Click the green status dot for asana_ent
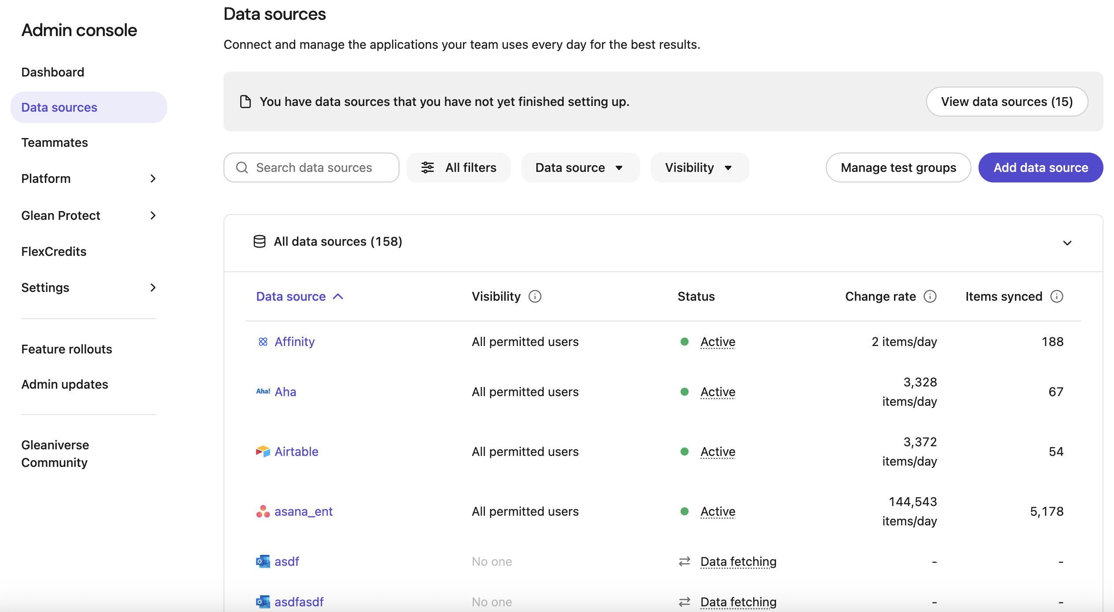Viewport: 1114px width, 612px height. point(685,511)
